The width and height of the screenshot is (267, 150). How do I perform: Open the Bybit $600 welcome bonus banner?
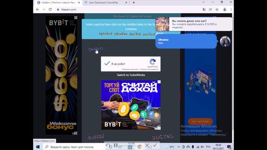[x=61, y=75]
